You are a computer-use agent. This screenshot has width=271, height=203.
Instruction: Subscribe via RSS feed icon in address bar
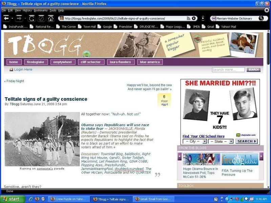189,18
